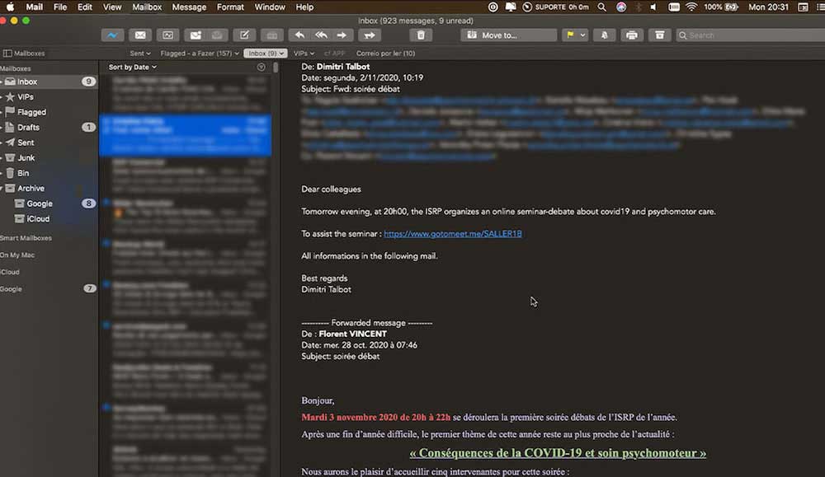Click the Get Mail envelope icon
This screenshot has width=825, height=477.
tap(140, 35)
